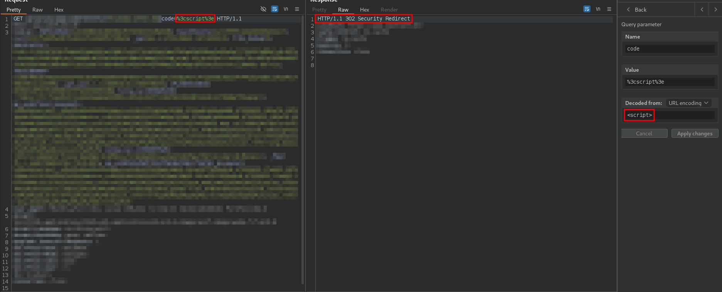The image size is (722, 292).
Task: Toggle word wrap icon in Request pane
Action: [274, 9]
